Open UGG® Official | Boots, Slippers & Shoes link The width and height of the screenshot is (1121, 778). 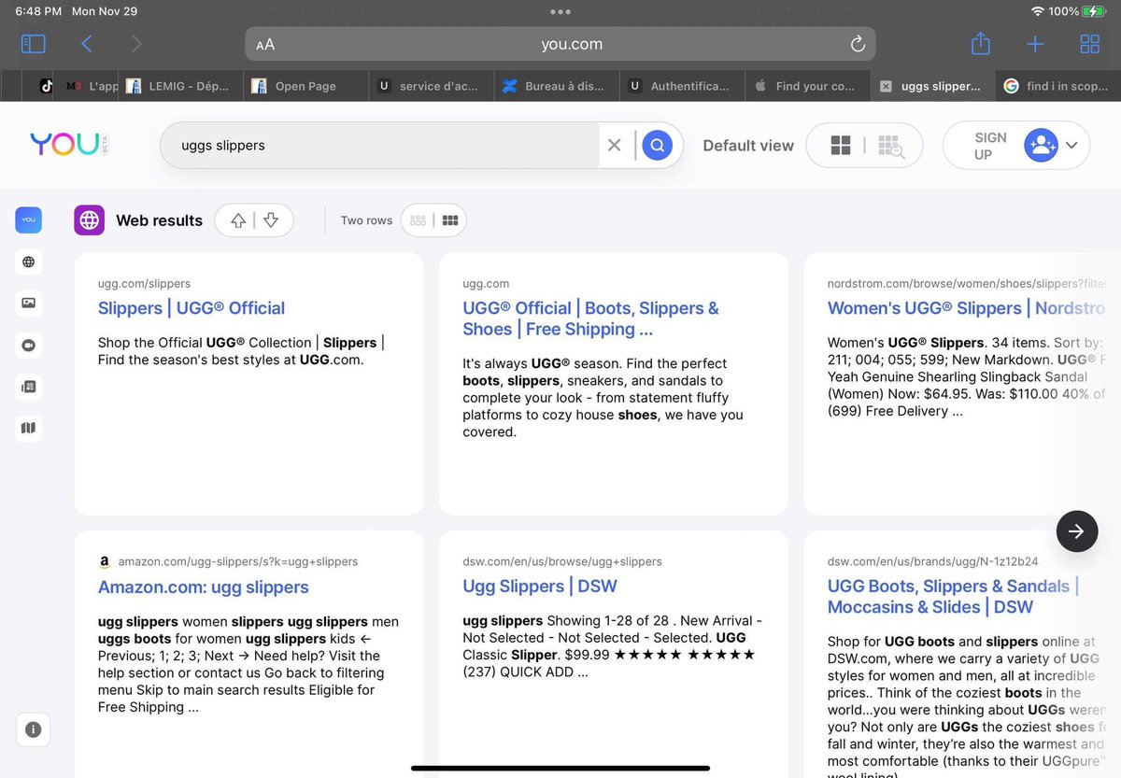pos(590,318)
